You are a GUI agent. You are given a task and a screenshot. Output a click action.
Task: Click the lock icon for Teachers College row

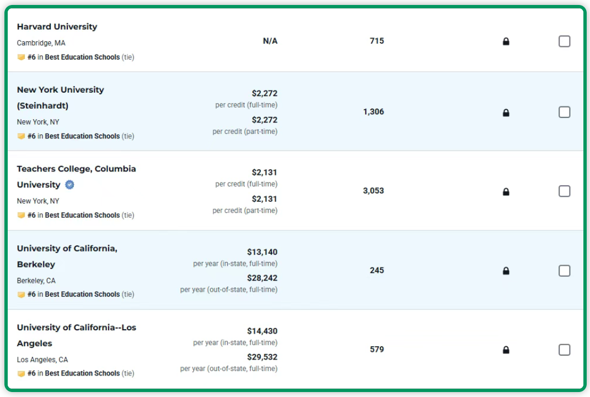pyautogui.click(x=506, y=192)
